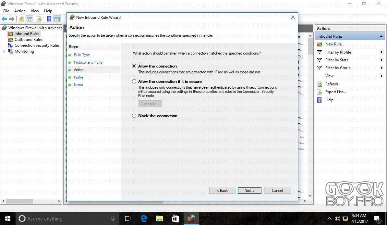Toggle the Show/Hide Console Tree icon
Image resolution: width=387 pixels, height=225 pixels.
coord(30,19)
